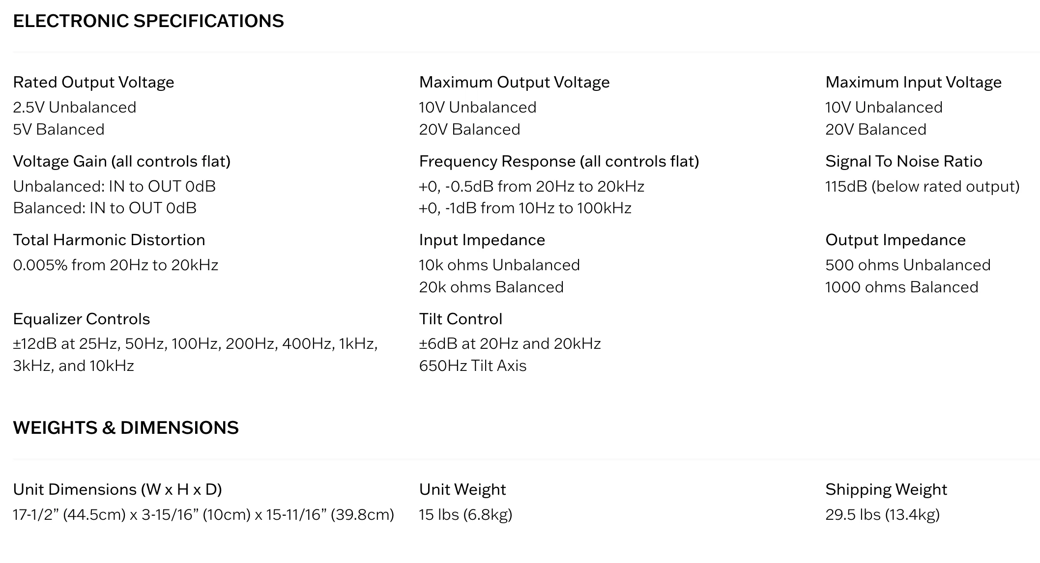
Task: Select the 115dB below rated output text
Action: tap(923, 187)
